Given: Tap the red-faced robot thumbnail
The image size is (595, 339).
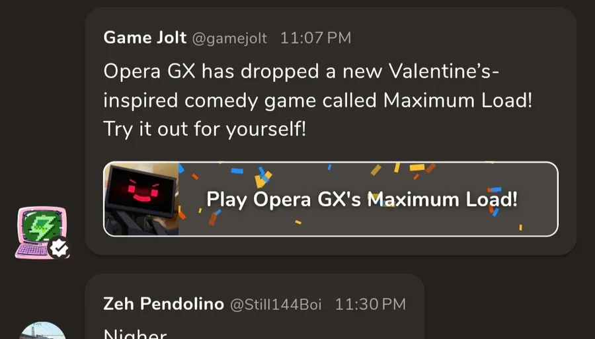Looking at the screenshot, I should pyautogui.click(x=141, y=198).
